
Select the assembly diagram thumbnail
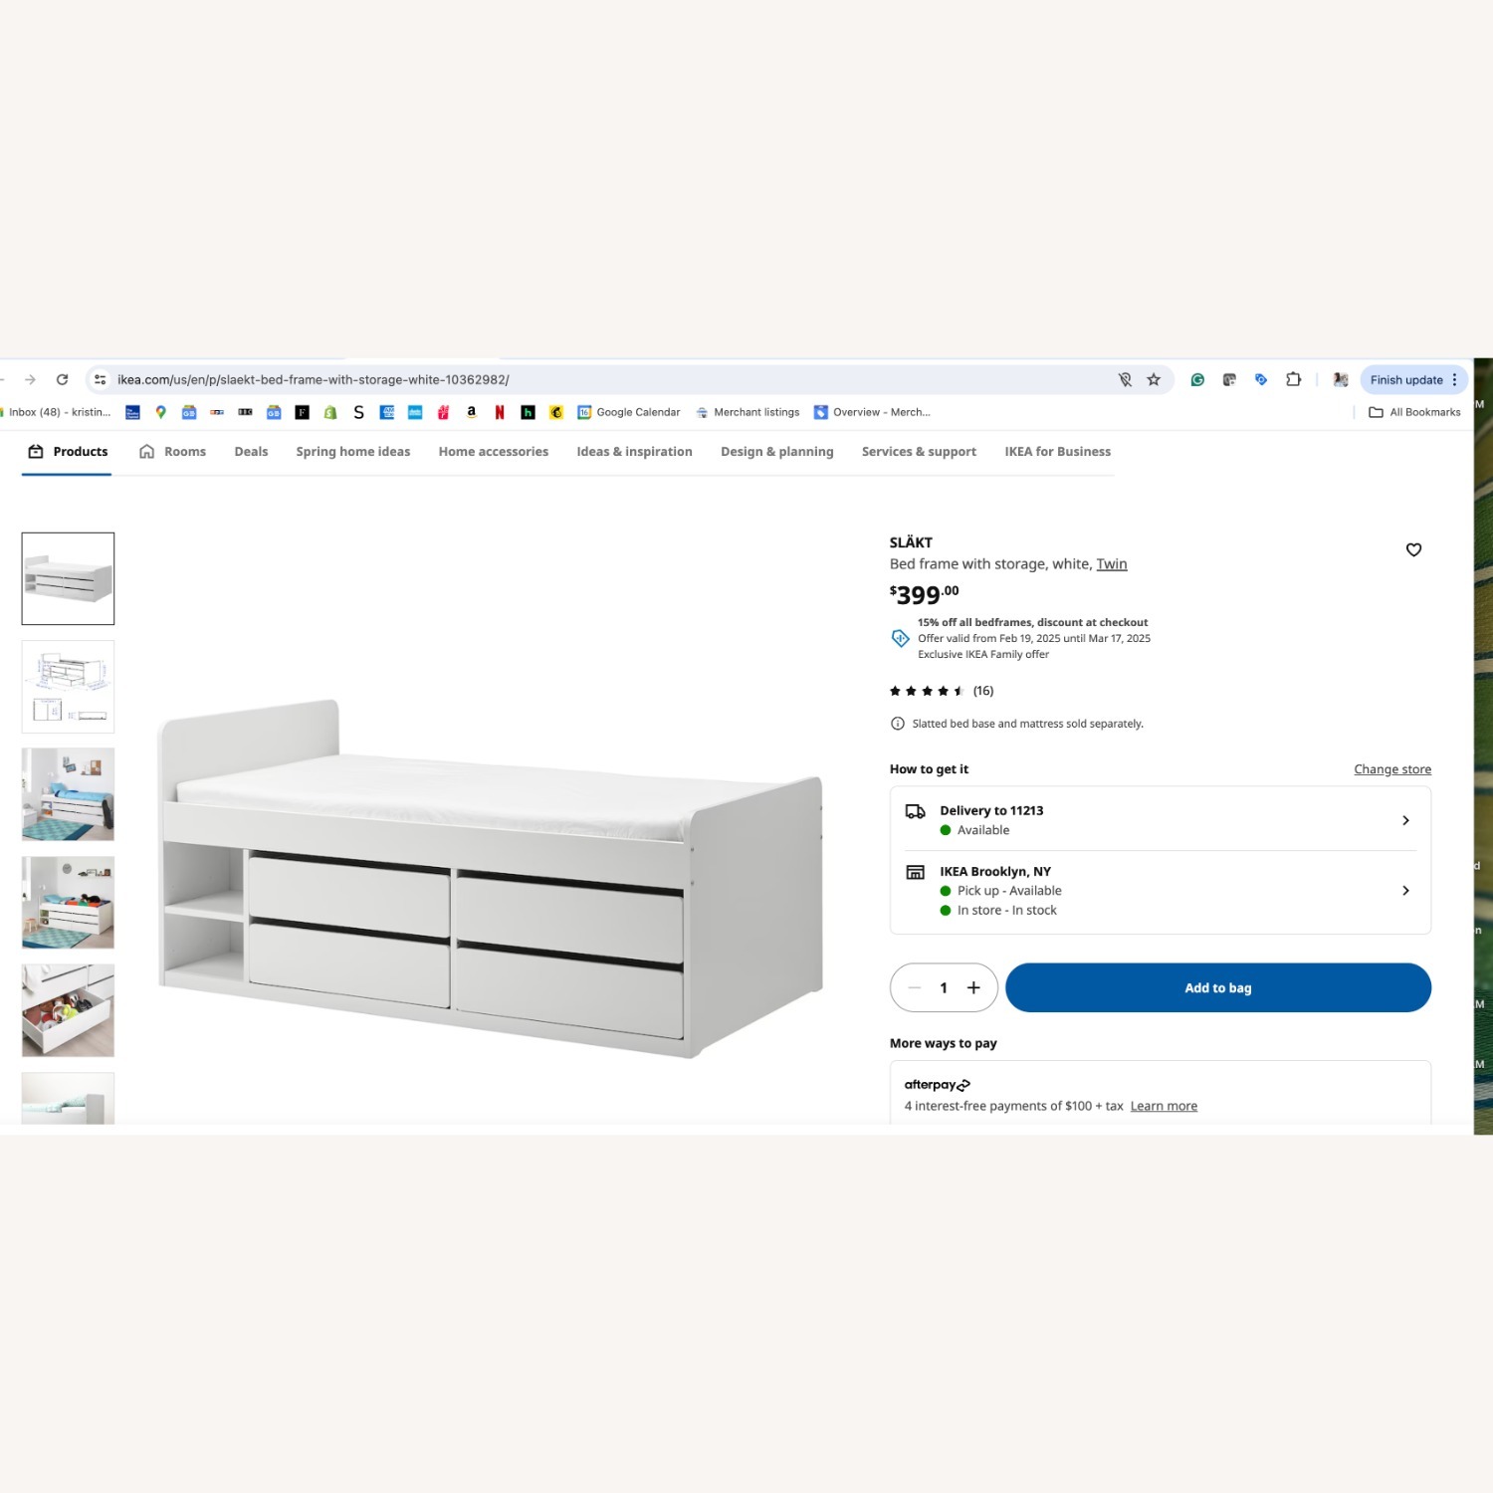click(x=67, y=686)
